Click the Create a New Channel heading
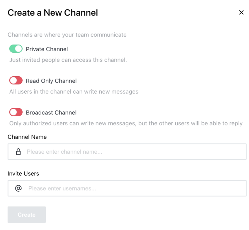The width and height of the screenshot is (249, 230). [x=53, y=13]
